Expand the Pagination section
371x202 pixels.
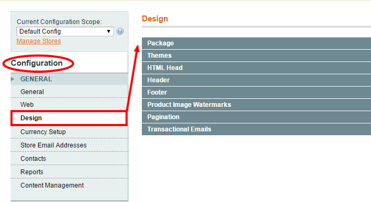[256, 117]
